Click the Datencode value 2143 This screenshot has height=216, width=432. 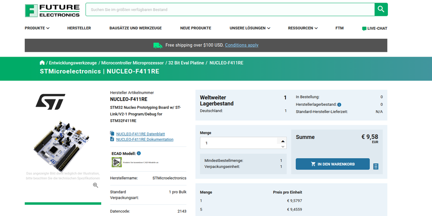[x=182, y=211]
